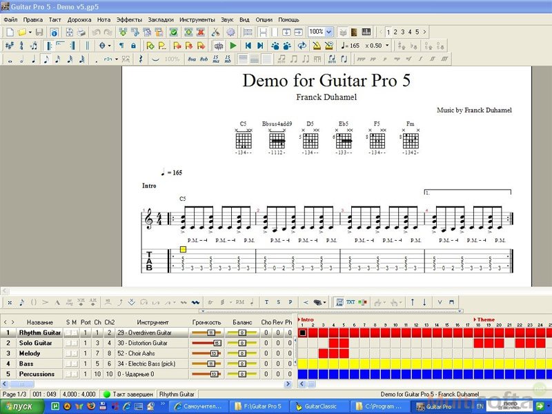Viewport: 552px width, 414px height.
Task: Insert a measure with green plus icon
Action: pos(188,32)
